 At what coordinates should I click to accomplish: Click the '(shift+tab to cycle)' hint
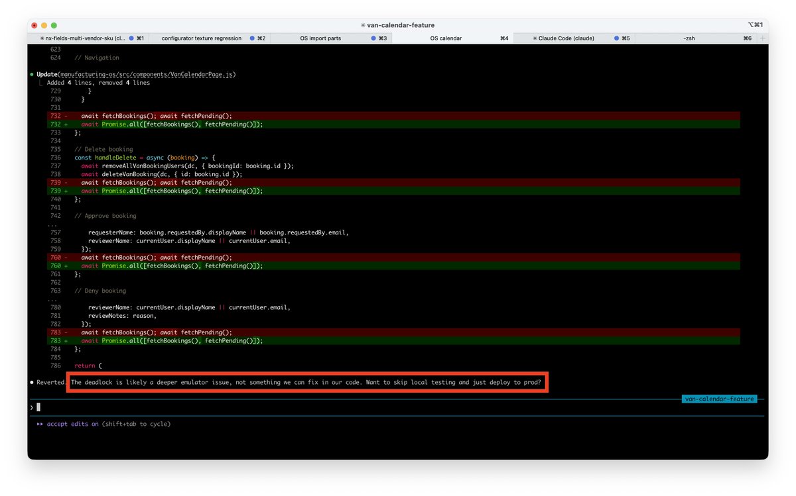pyautogui.click(x=136, y=424)
